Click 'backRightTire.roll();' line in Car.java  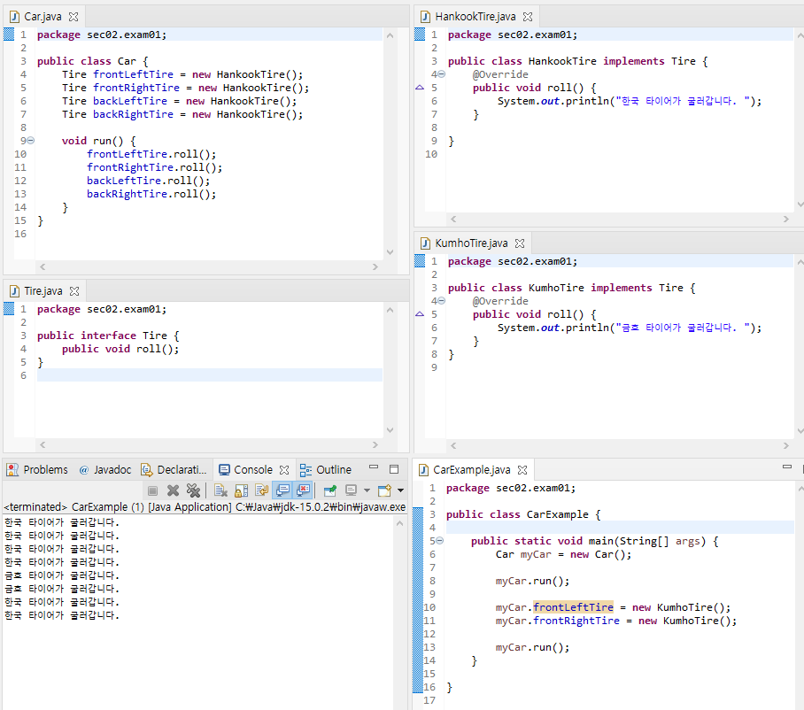(151, 194)
